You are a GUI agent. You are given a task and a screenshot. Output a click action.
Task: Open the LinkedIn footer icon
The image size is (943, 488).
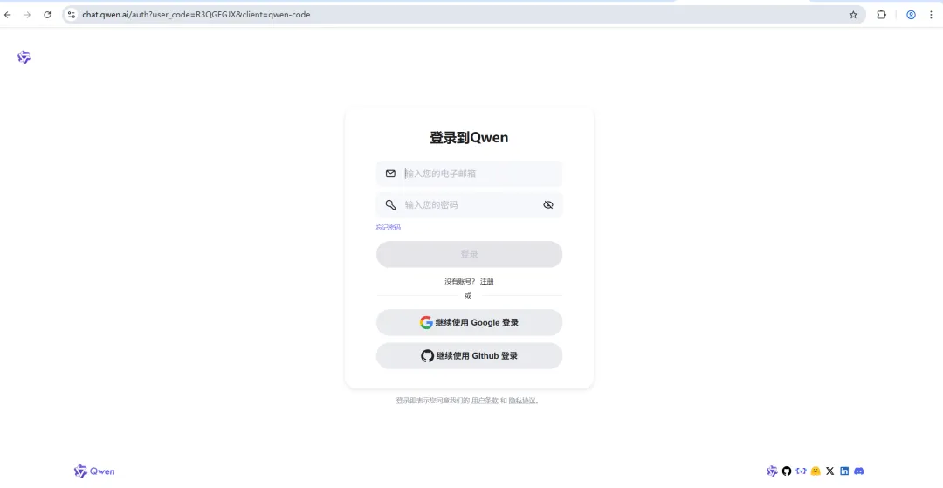(x=844, y=471)
